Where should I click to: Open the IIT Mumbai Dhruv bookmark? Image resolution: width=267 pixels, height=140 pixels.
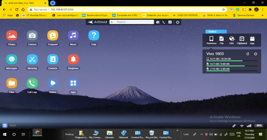click(x=35, y=15)
